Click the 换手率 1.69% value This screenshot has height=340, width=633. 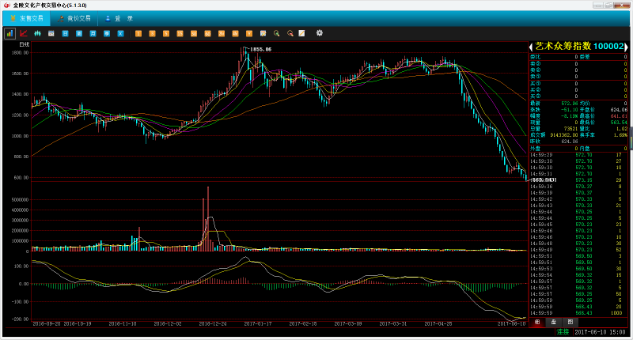tap(620, 135)
